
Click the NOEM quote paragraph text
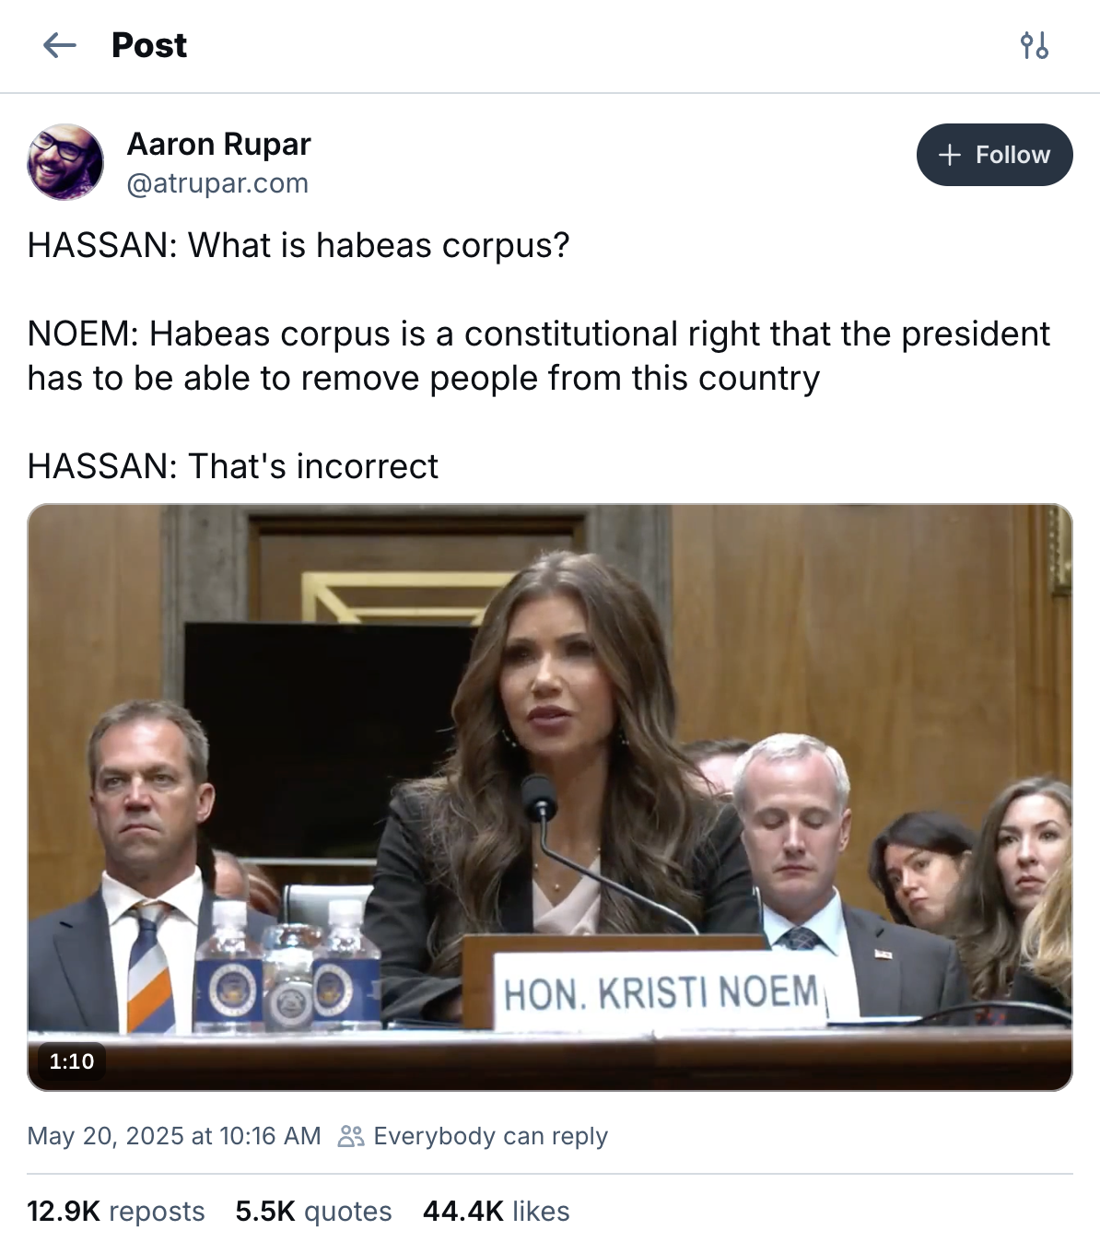coord(538,357)
